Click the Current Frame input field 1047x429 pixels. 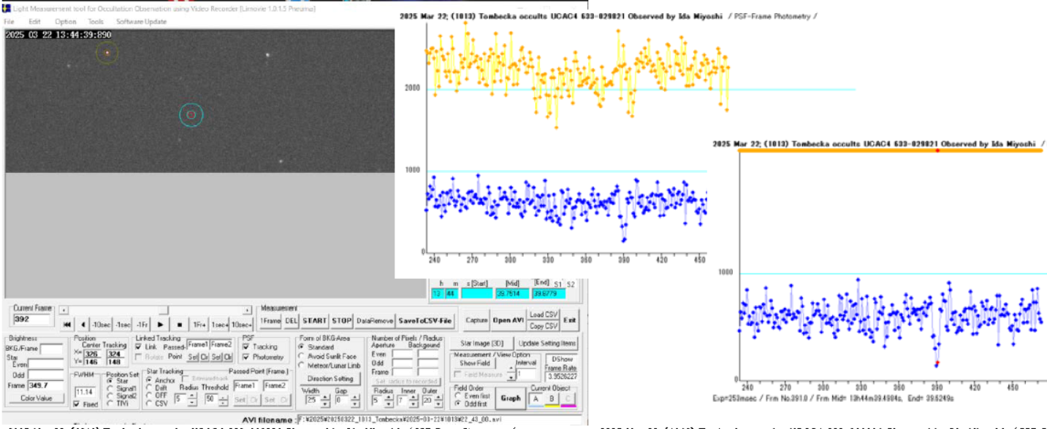point(32,320)
